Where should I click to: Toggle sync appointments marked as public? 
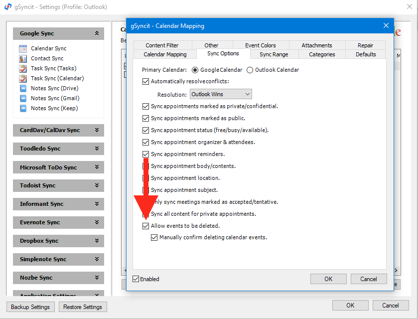pyautogui.click(x=145, y=118)
